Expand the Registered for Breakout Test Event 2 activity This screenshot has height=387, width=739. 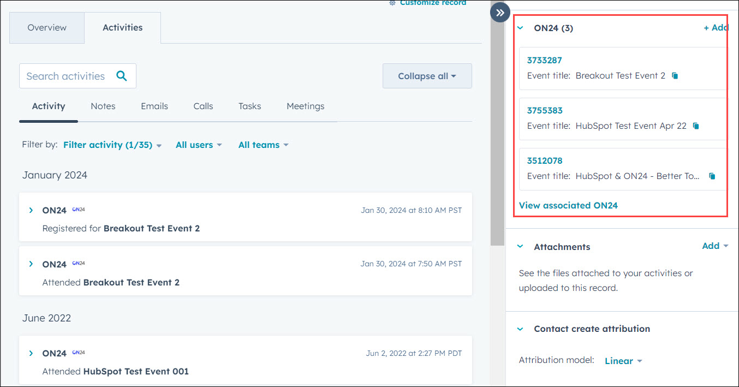[31, 210]
